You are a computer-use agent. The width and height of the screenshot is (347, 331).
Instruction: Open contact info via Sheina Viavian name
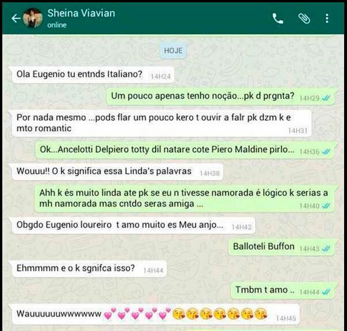coord(81,13)
